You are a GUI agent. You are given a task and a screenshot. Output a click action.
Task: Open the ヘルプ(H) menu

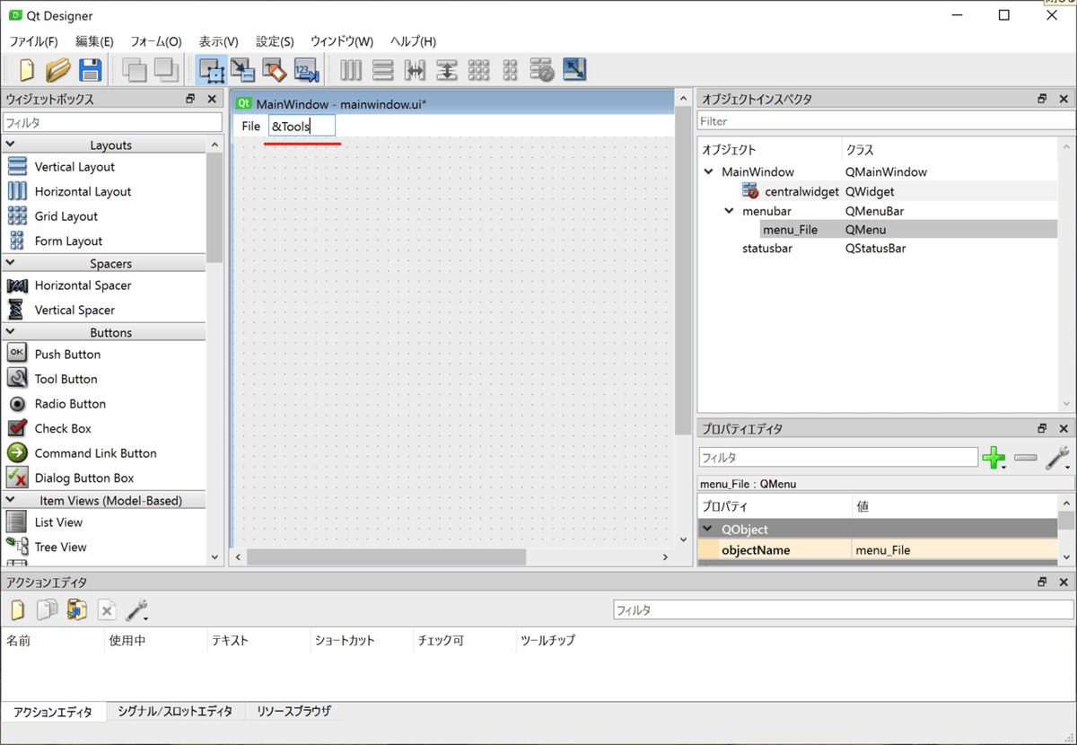[x=413, y=41]
